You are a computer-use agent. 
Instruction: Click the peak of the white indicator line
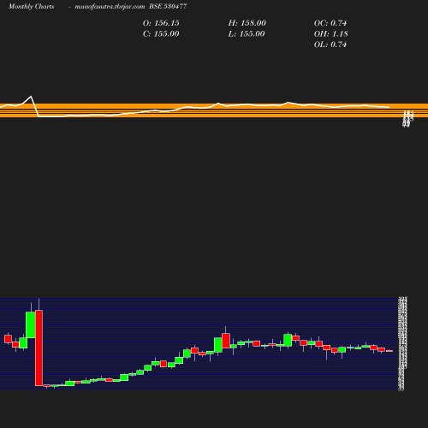click(31, 97)
